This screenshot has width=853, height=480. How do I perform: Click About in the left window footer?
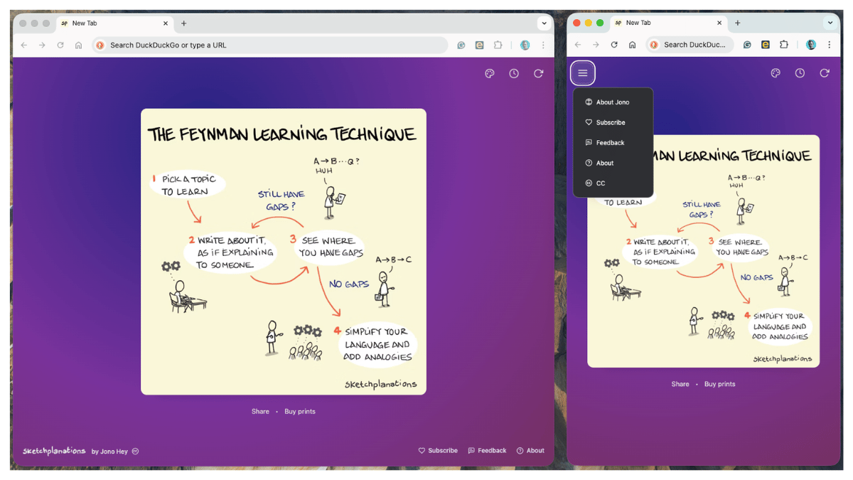530,451
